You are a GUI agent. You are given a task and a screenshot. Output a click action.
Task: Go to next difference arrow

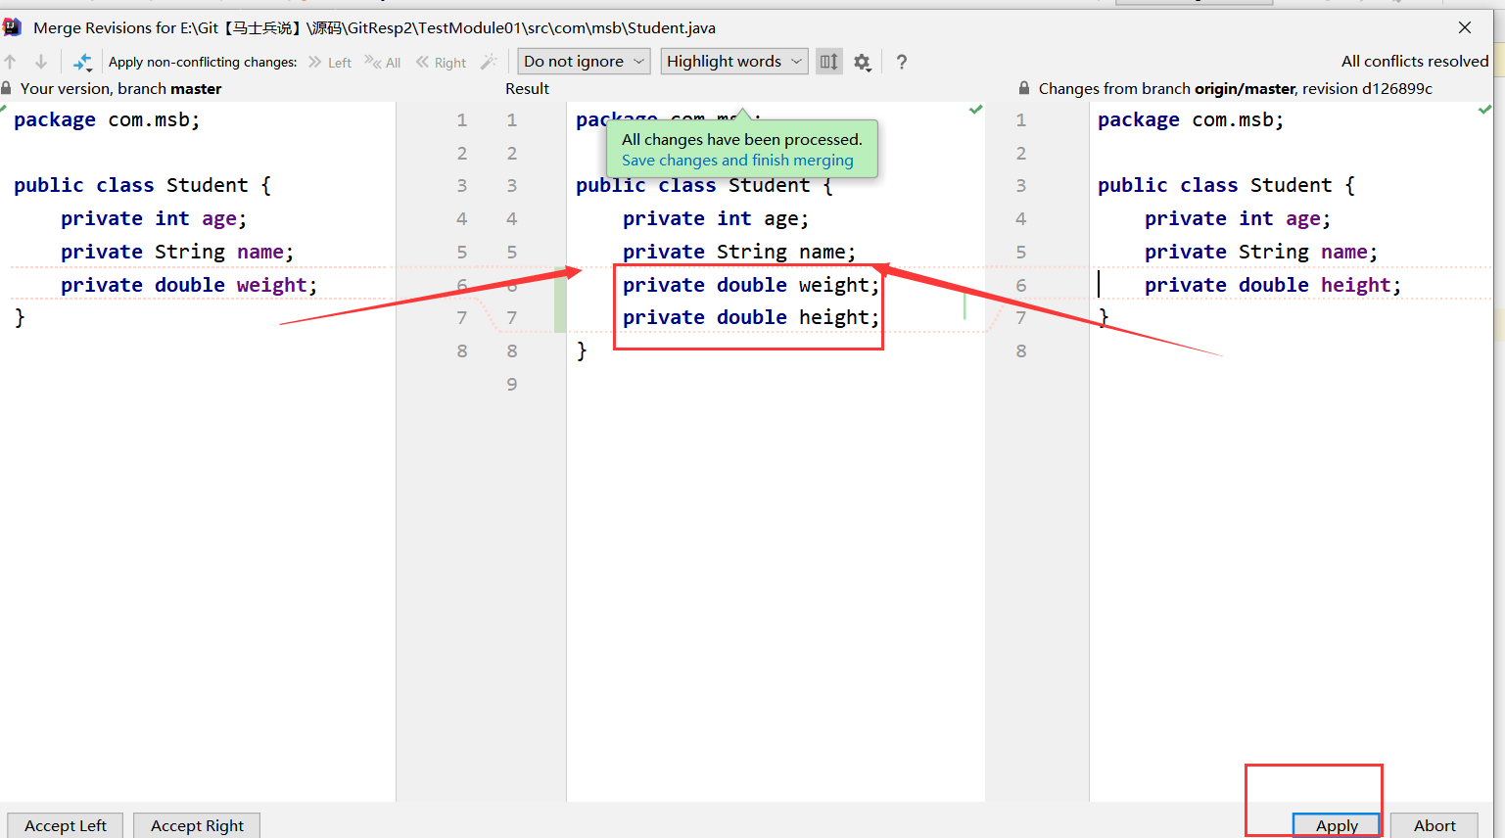41,62
